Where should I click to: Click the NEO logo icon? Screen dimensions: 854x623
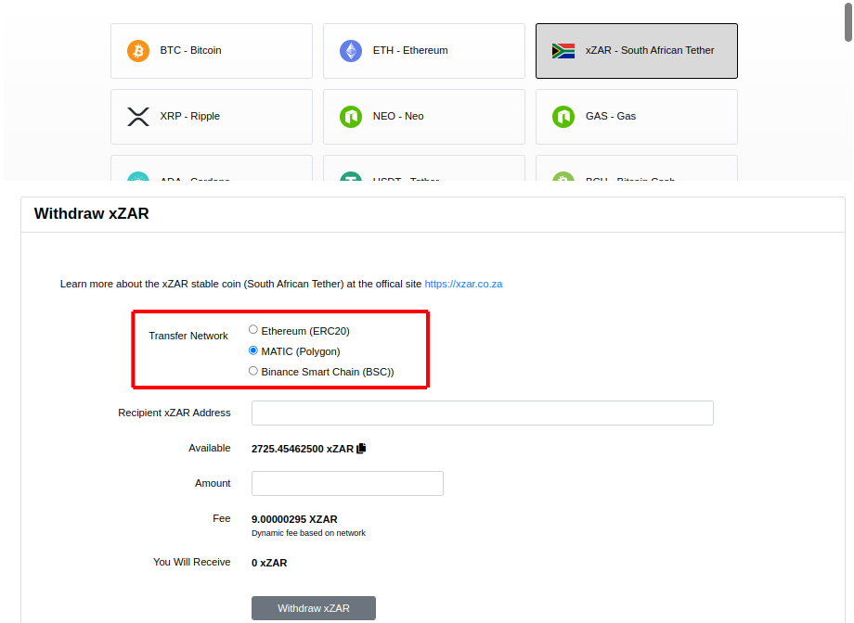coord(351,117)
